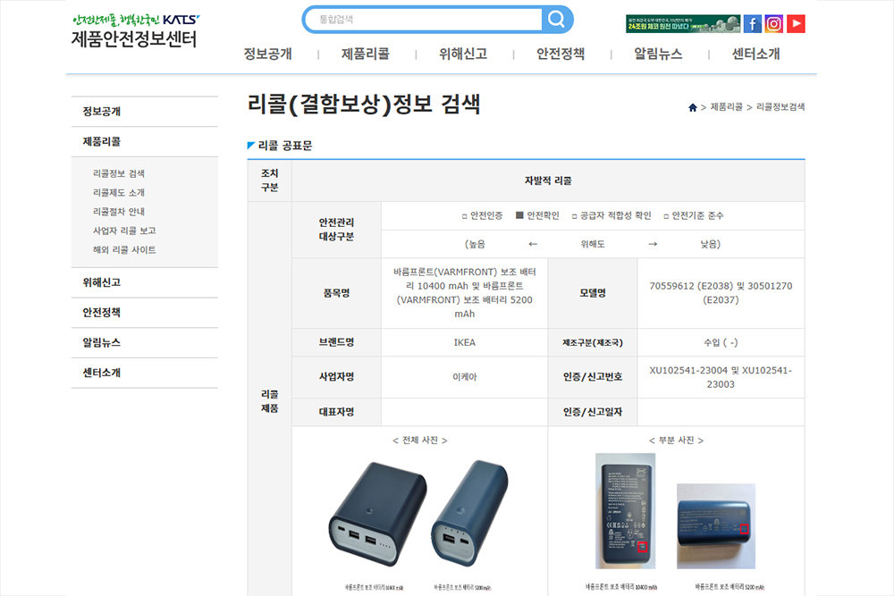This screenshot has height=596, width=894.
Task: Click the 5200 mAh battery partial photo
Action: point(716,526)
